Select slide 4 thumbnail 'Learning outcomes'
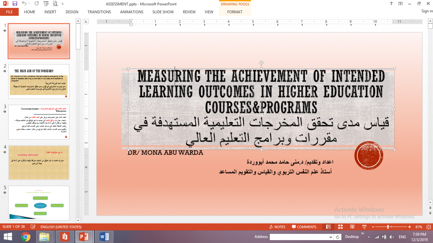433x243 pixels. (39, 163)
